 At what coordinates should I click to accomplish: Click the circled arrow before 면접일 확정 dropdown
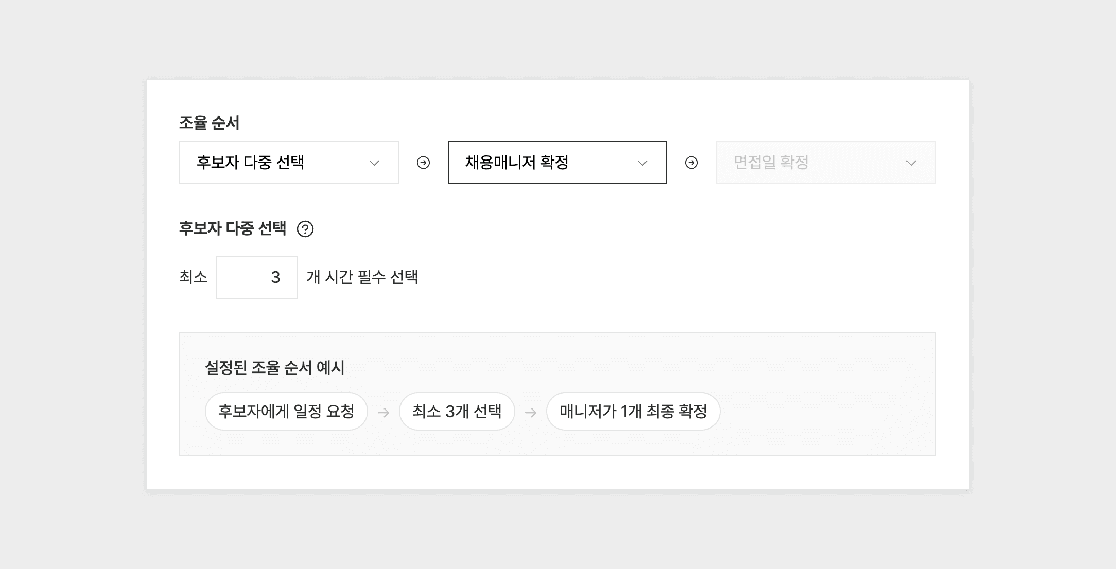(x=691, y=163)
